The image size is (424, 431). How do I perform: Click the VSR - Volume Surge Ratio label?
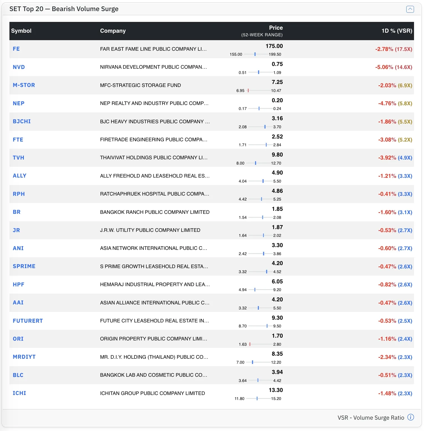tap(371, 418)
